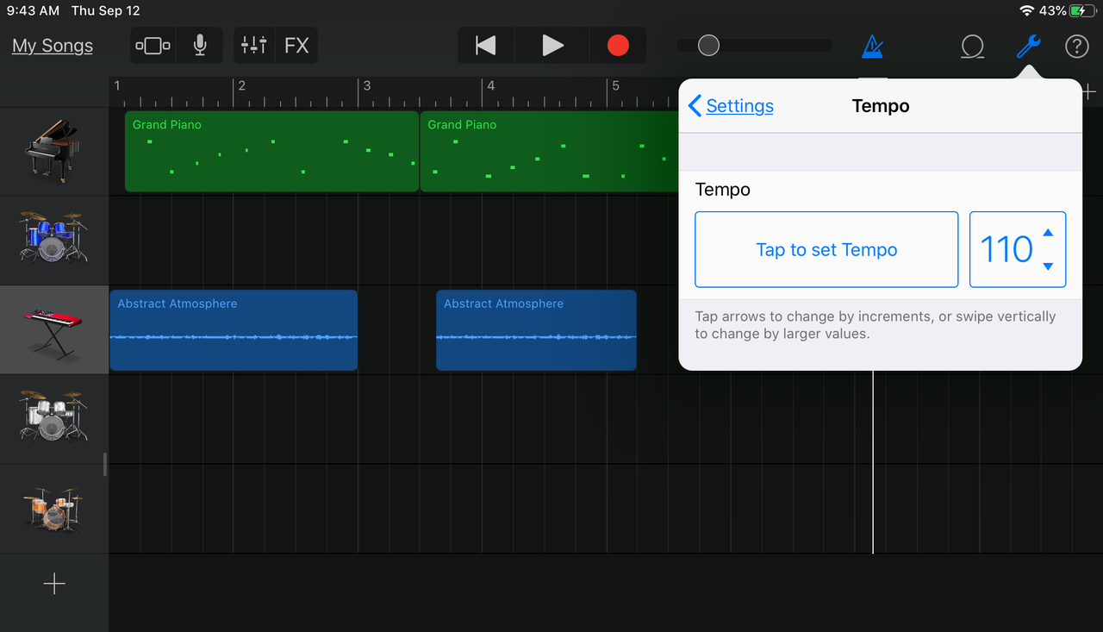This screenshot has height=632, width=1103.
Task: Open the Loop Browser
Action: pos(972,46)
